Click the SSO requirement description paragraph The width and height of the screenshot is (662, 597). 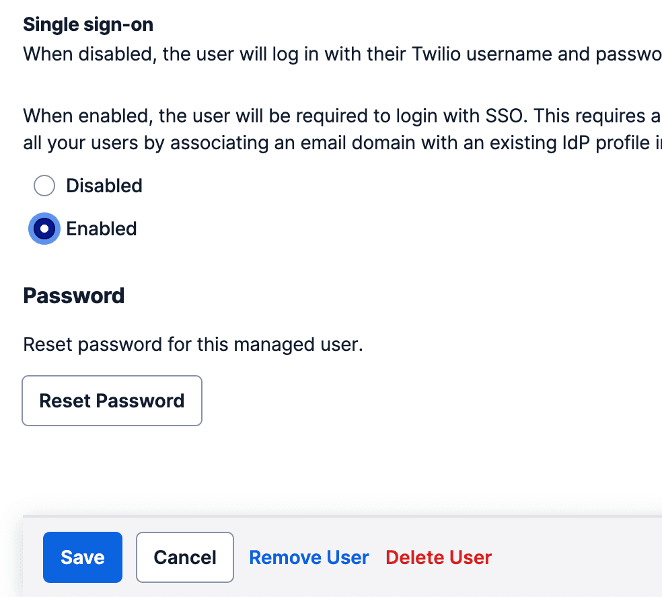click(336, 129)
